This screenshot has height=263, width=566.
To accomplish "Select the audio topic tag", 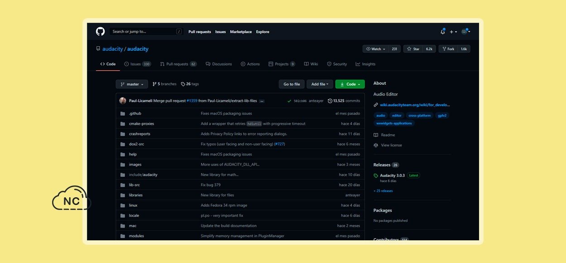I will 381,116.
